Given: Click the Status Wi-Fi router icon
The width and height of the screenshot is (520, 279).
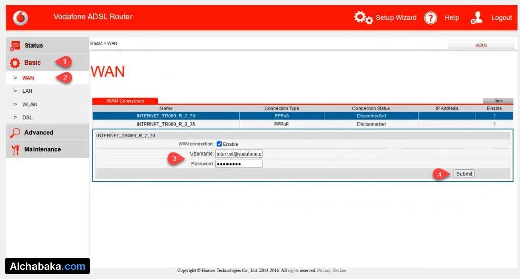Looking at the screenshot, I should pos(15,46).
